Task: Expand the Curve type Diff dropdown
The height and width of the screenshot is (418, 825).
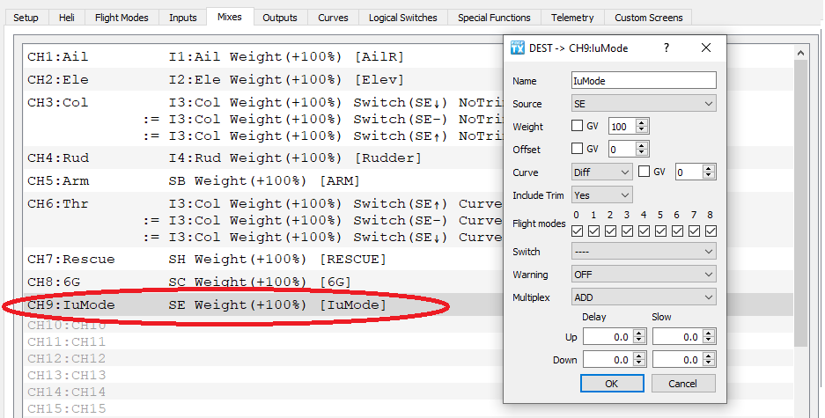Action: coord(601,172)
